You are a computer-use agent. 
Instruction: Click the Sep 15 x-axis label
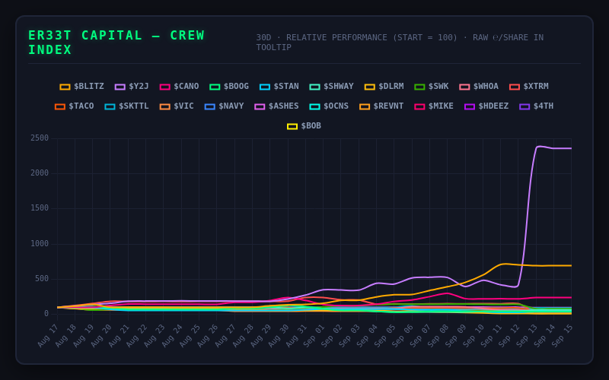[x=563, y=336]
